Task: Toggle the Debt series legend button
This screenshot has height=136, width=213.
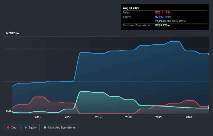Action: click(12, 128)
